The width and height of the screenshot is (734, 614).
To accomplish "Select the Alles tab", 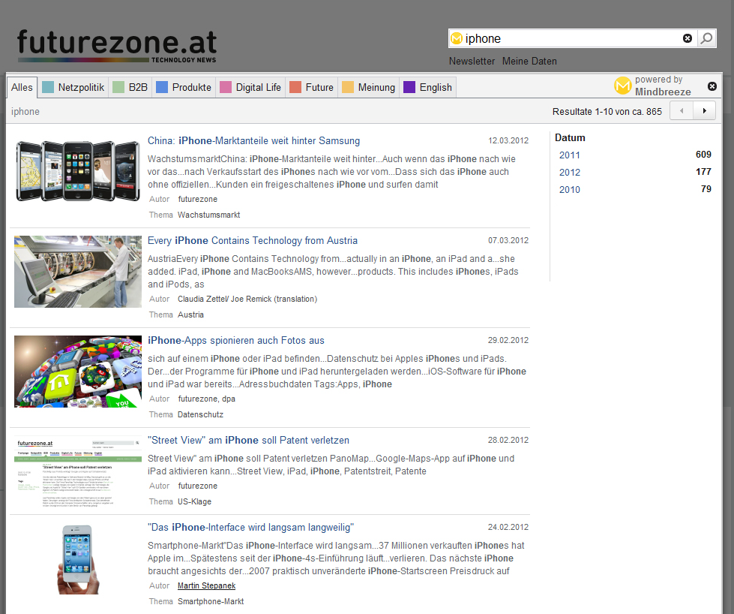I will point(22,88).
